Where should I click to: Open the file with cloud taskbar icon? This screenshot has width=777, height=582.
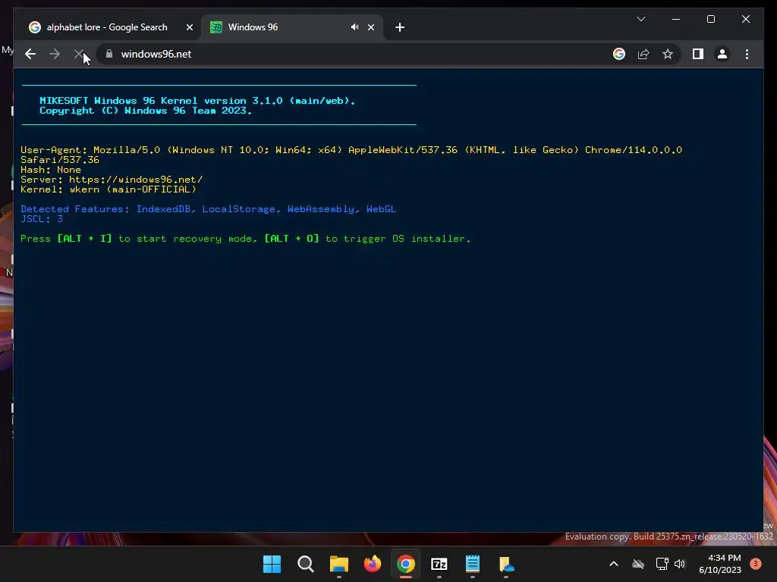point(506,564)
